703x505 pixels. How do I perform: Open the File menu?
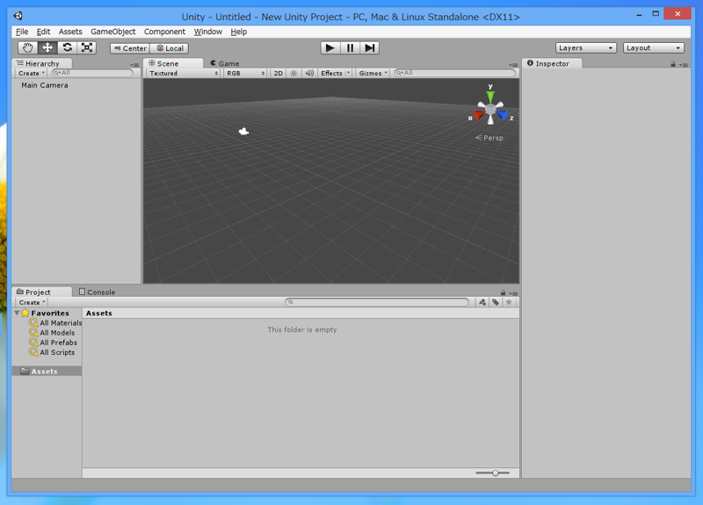tap(22, 32)
